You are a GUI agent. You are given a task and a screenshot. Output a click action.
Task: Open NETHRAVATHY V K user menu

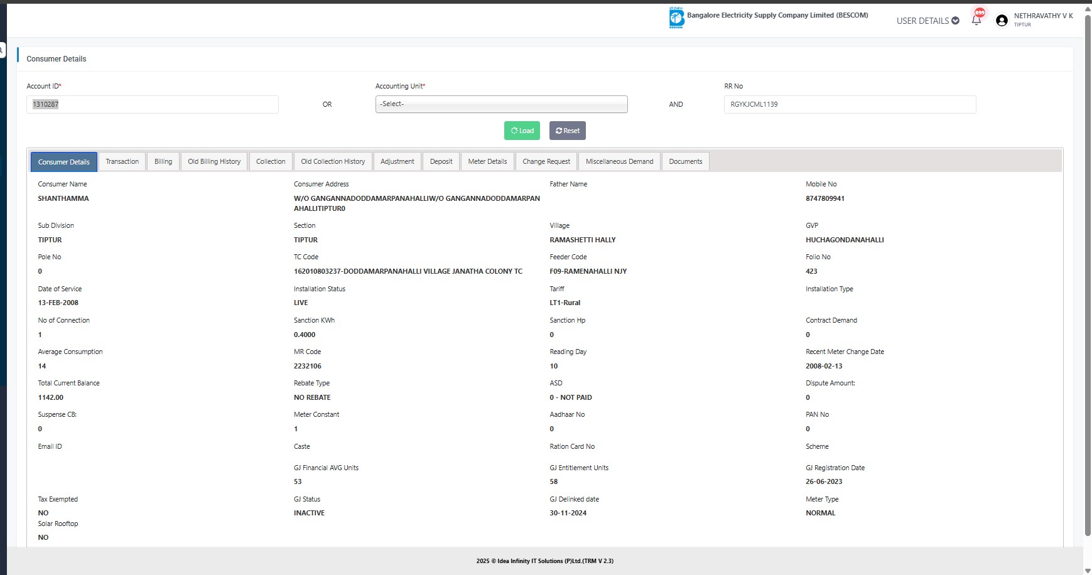coord(1042,16)
